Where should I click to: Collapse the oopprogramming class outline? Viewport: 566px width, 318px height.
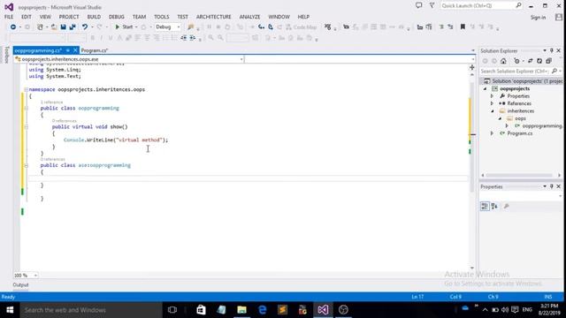[26, 108]
